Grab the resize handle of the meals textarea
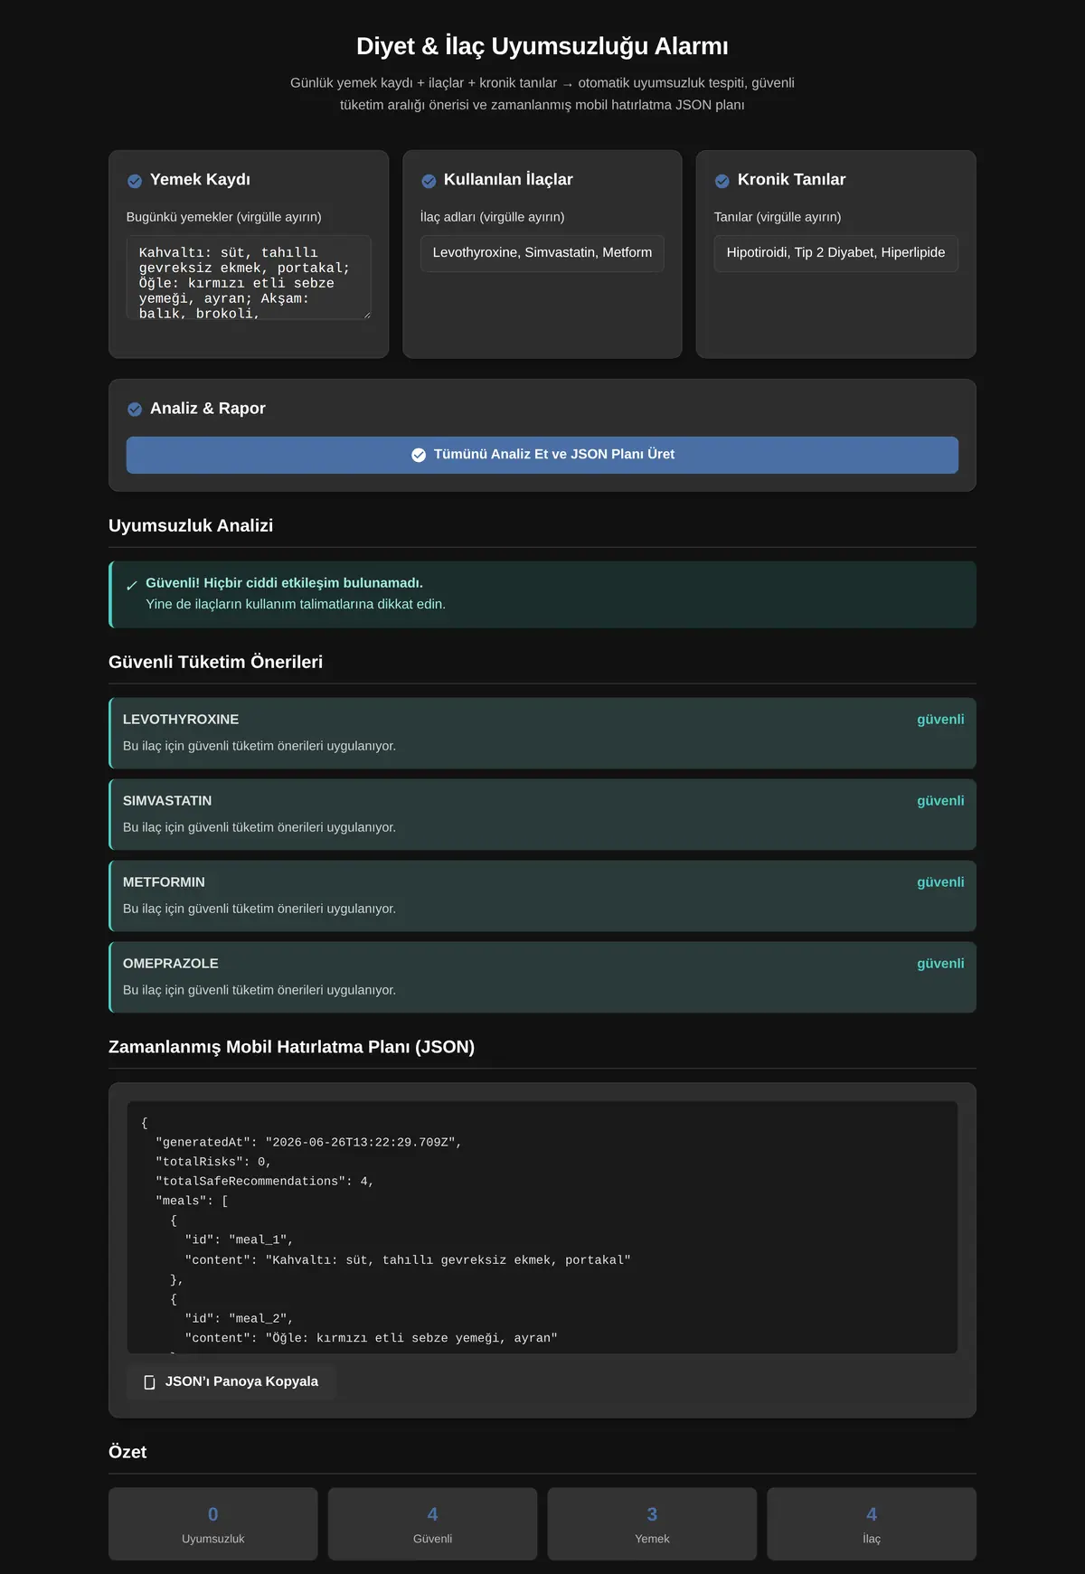The height and width of the screenshot is (1574, 1085). pos(366,315)
